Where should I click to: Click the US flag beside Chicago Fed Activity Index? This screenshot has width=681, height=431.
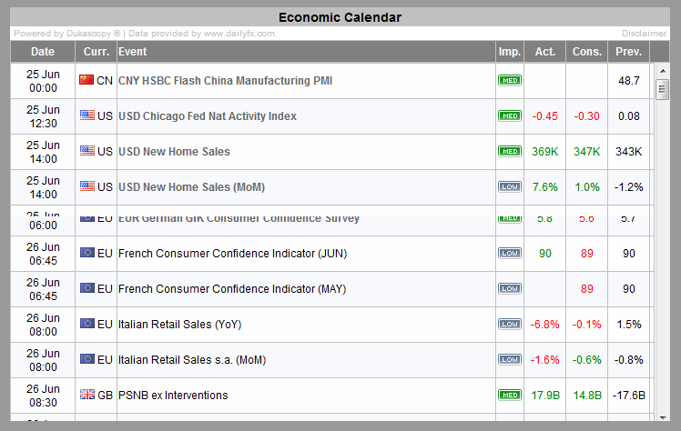coord(86,115)
